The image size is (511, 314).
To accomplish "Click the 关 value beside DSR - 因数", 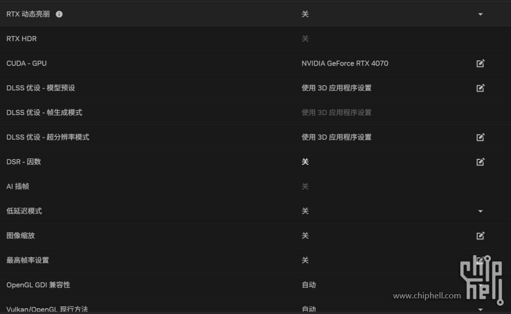I will (x=305, y=161).
